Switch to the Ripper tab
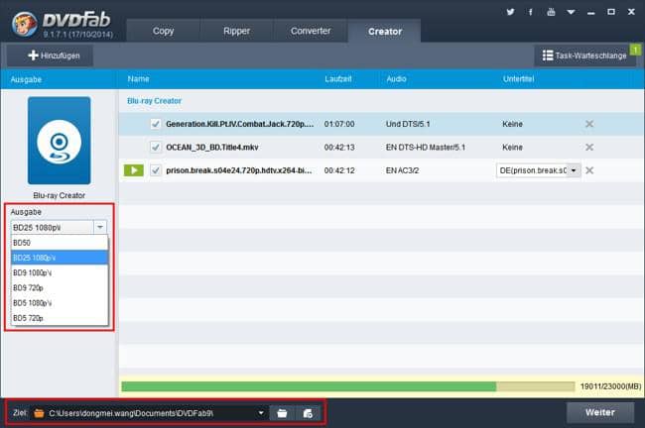This screenshot has width=645, height=428. click(236, 31)
